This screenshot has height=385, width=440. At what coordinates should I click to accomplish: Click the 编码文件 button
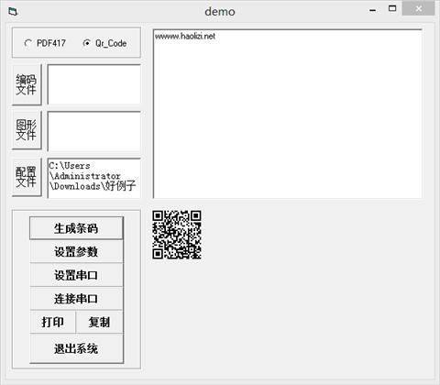(x=27, y=85)
